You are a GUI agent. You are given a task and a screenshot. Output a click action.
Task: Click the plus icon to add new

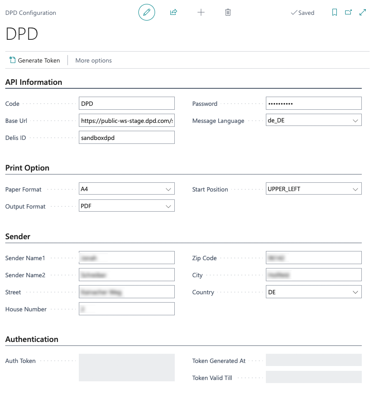201,12
